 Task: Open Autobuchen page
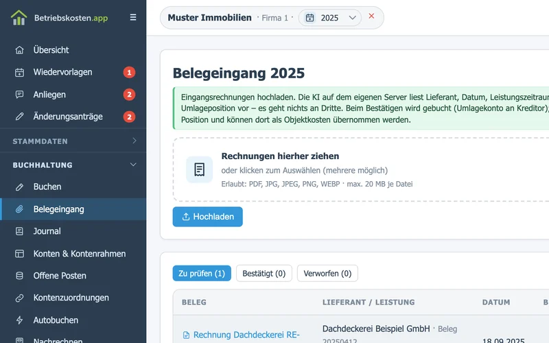tap(56, 320)
